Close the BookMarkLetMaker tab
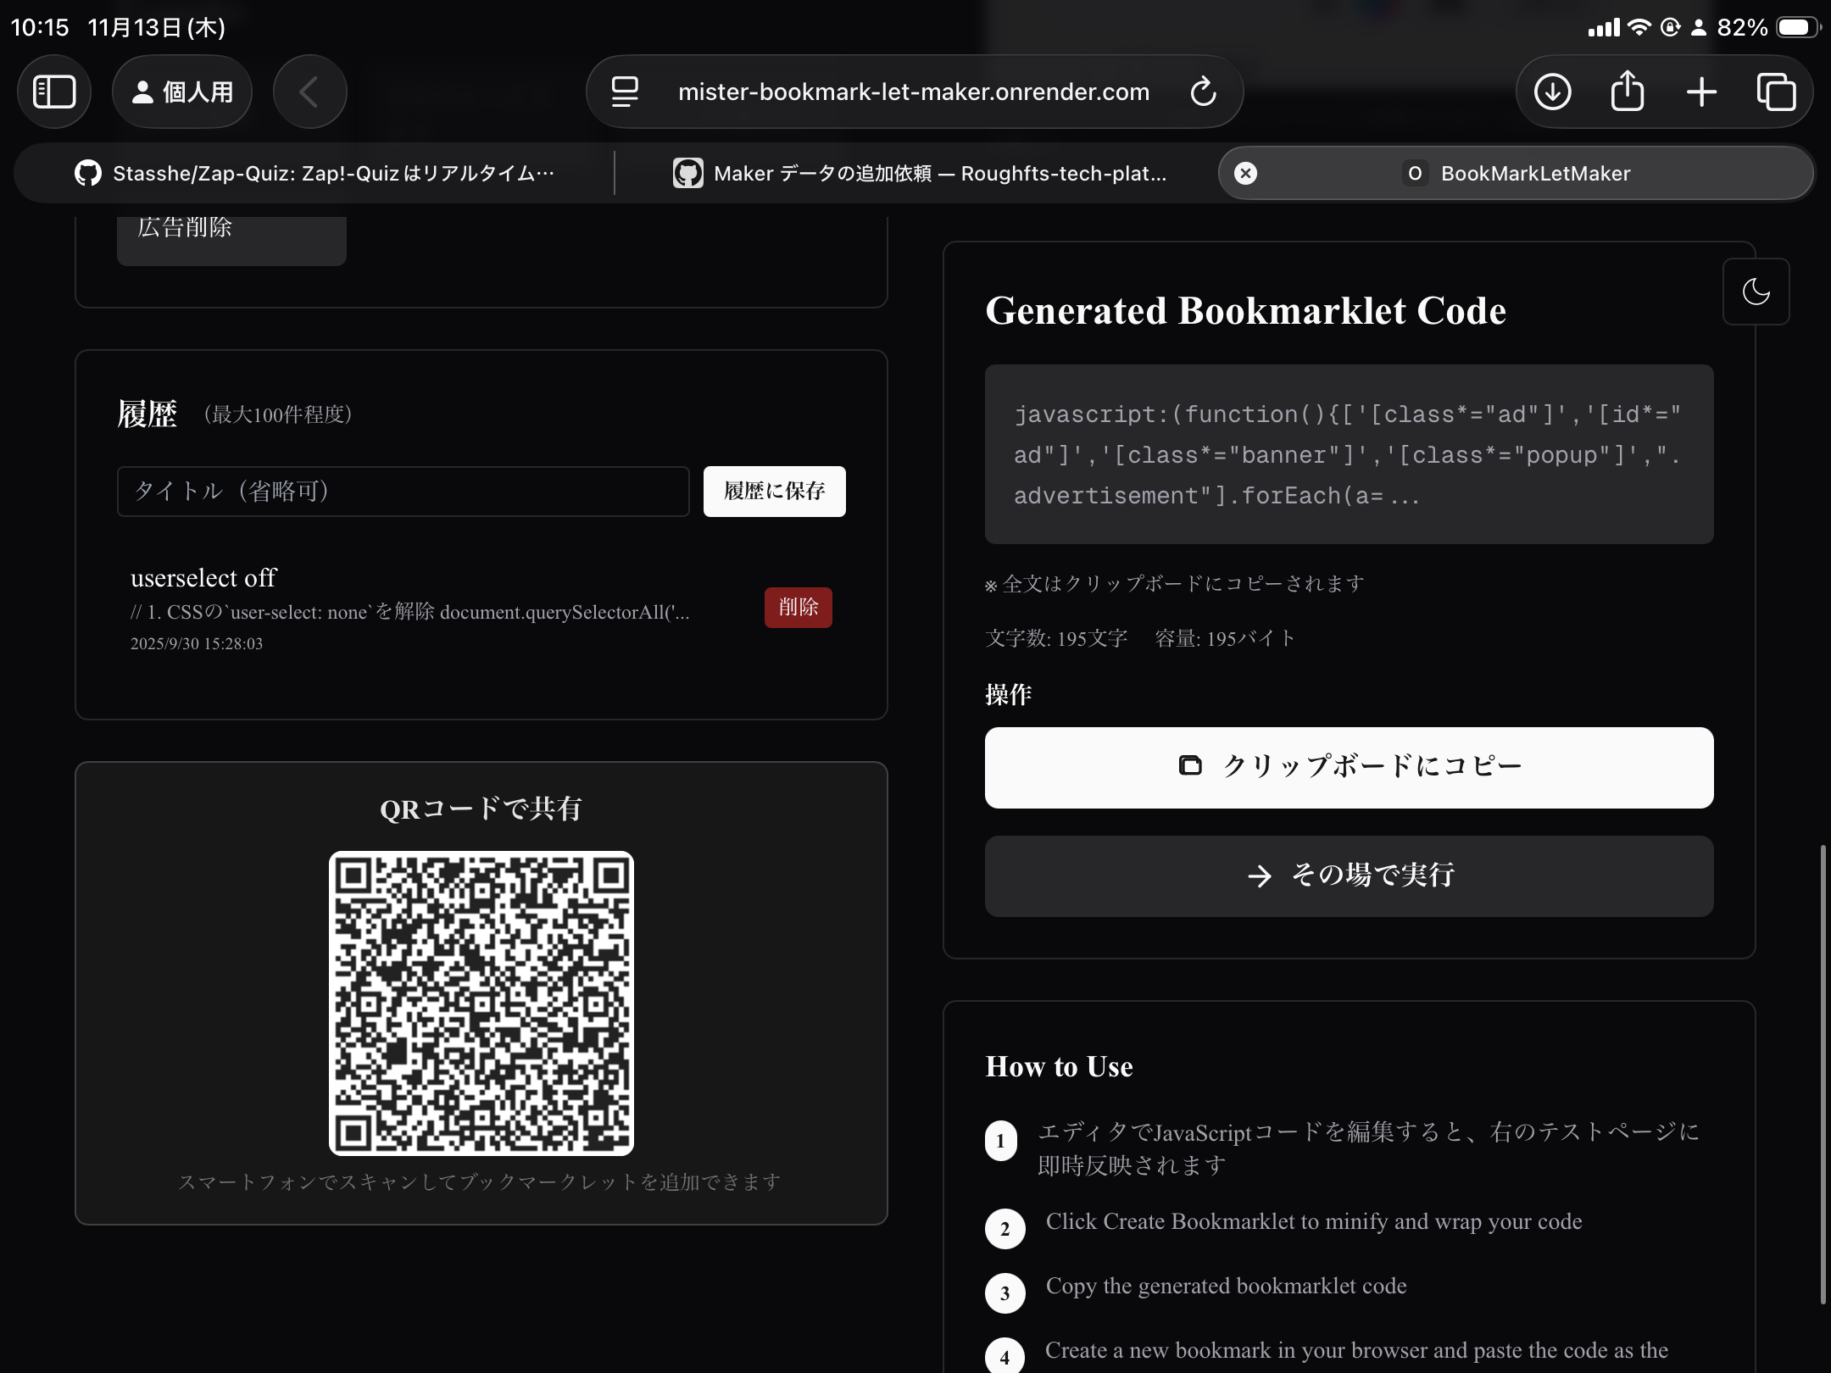The image size is (1831, 1373). (x=1244, y=173)
